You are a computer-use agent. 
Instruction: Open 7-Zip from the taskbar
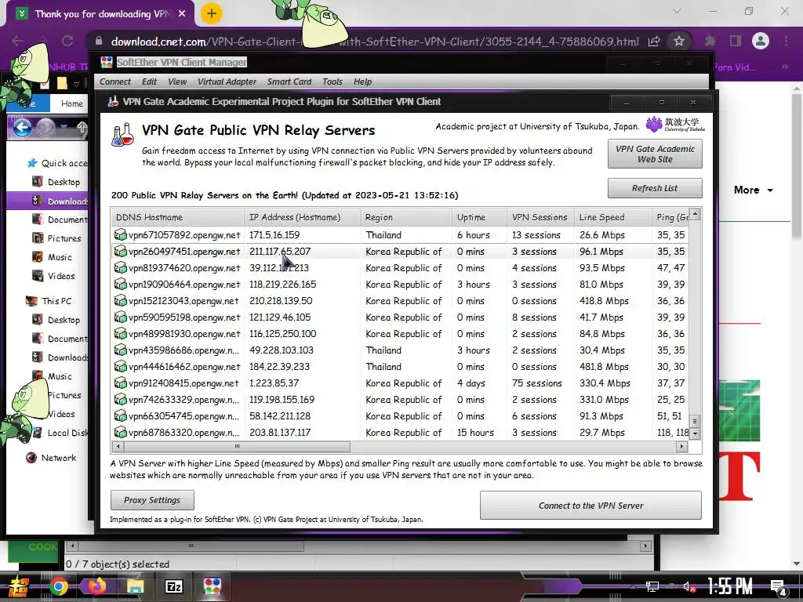click(x=173, y=586)
